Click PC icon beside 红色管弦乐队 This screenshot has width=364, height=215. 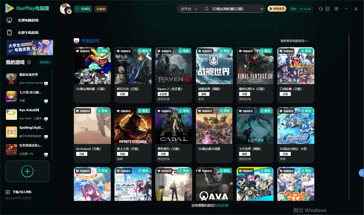click(46, 155)
